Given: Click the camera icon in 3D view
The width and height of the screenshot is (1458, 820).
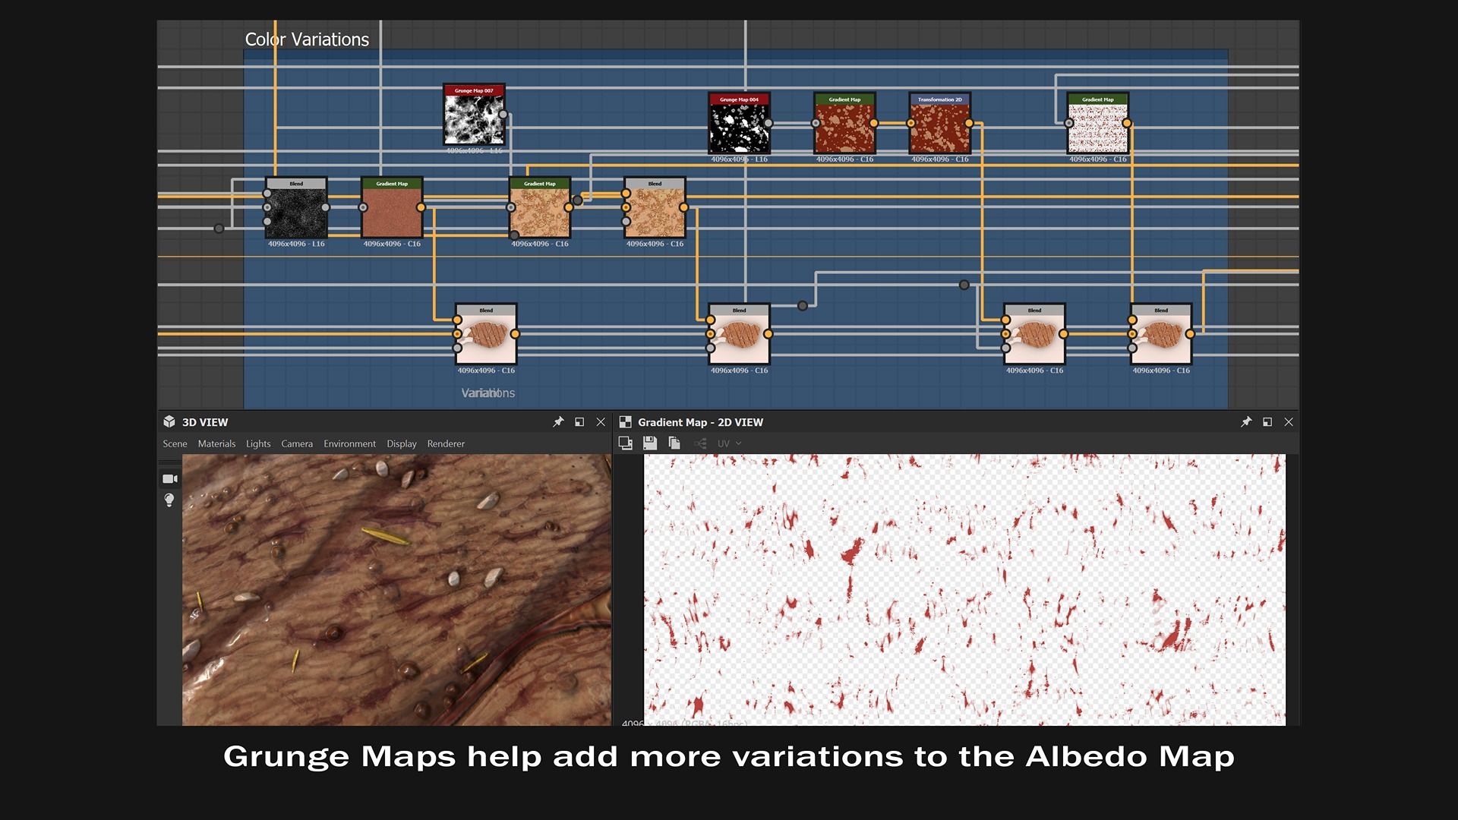Looking at the screenshot, I should (170, 479).
